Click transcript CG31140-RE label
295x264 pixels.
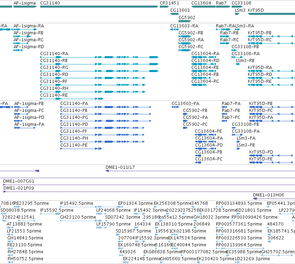[54, 96]
